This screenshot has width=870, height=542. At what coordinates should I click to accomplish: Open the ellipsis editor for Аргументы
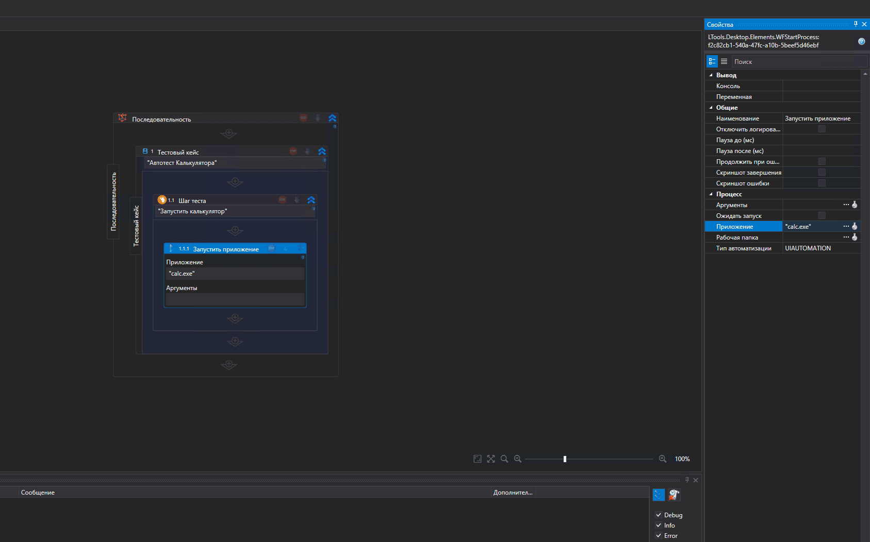(x=846, y=205)
